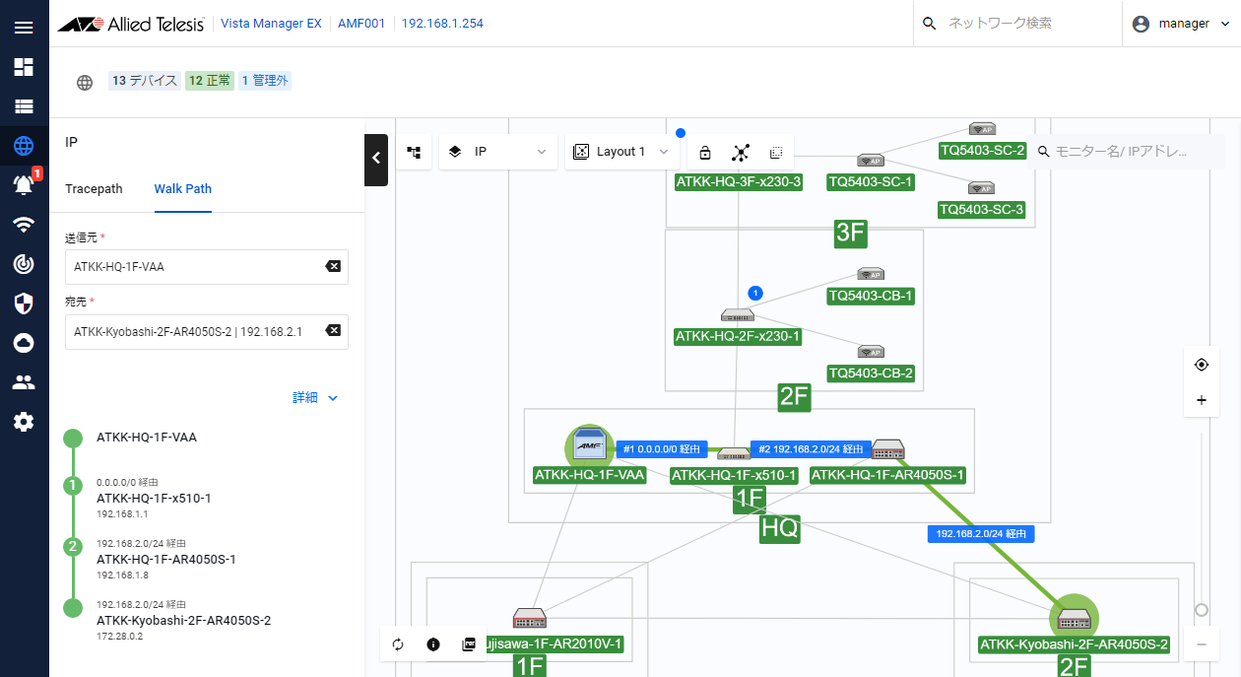1241x677 pixels.
Task: Open the IP layer dropdown
Action: tap(497, 152)
